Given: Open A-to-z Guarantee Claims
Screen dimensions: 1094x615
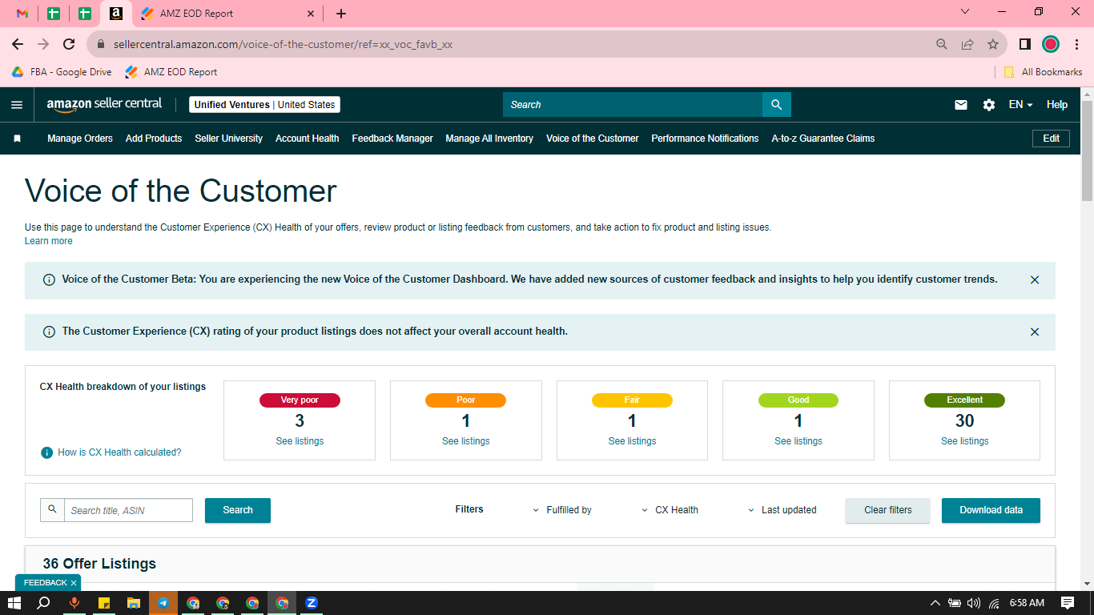Looking at the screenshot, I should coord(823,139).
